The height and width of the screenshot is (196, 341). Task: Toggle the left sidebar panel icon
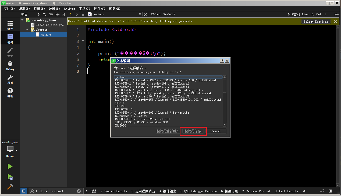23,191
